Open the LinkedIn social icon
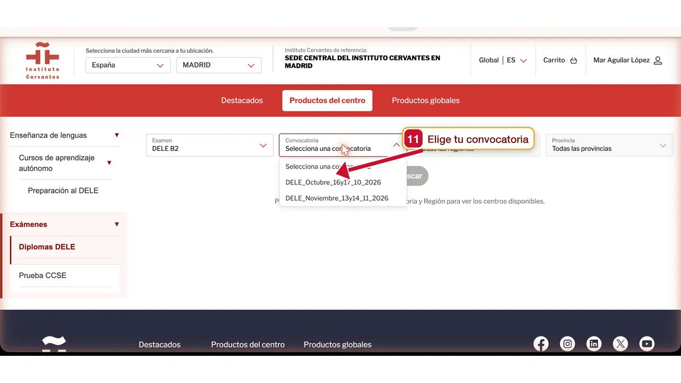The image size is (681, 383). [x=594, y=343]
